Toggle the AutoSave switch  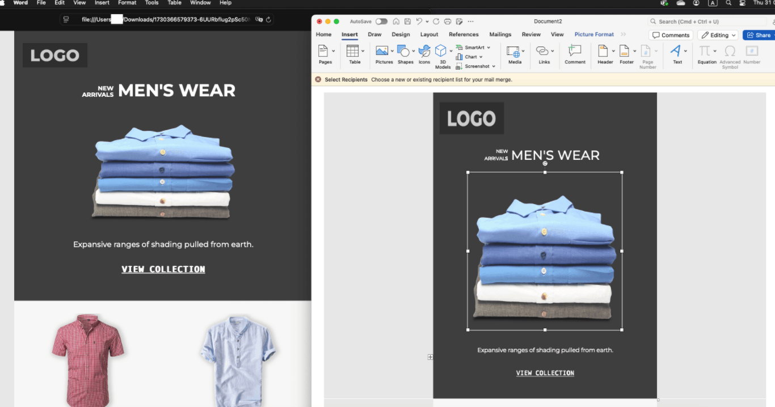pyautogui.click(x=381, y=22)
